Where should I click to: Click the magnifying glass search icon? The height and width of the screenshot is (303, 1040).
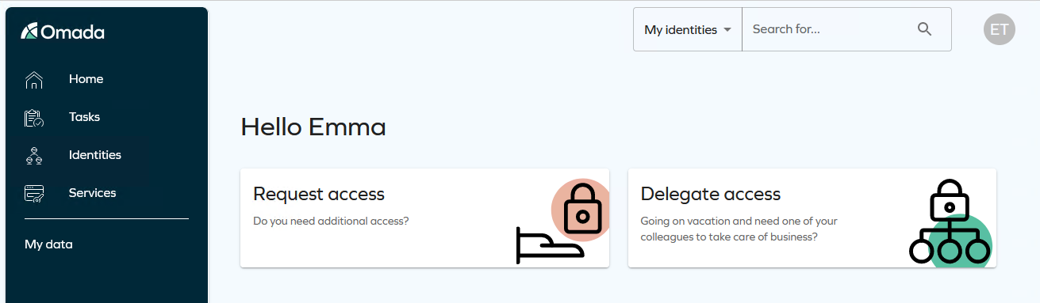(924, 29)
